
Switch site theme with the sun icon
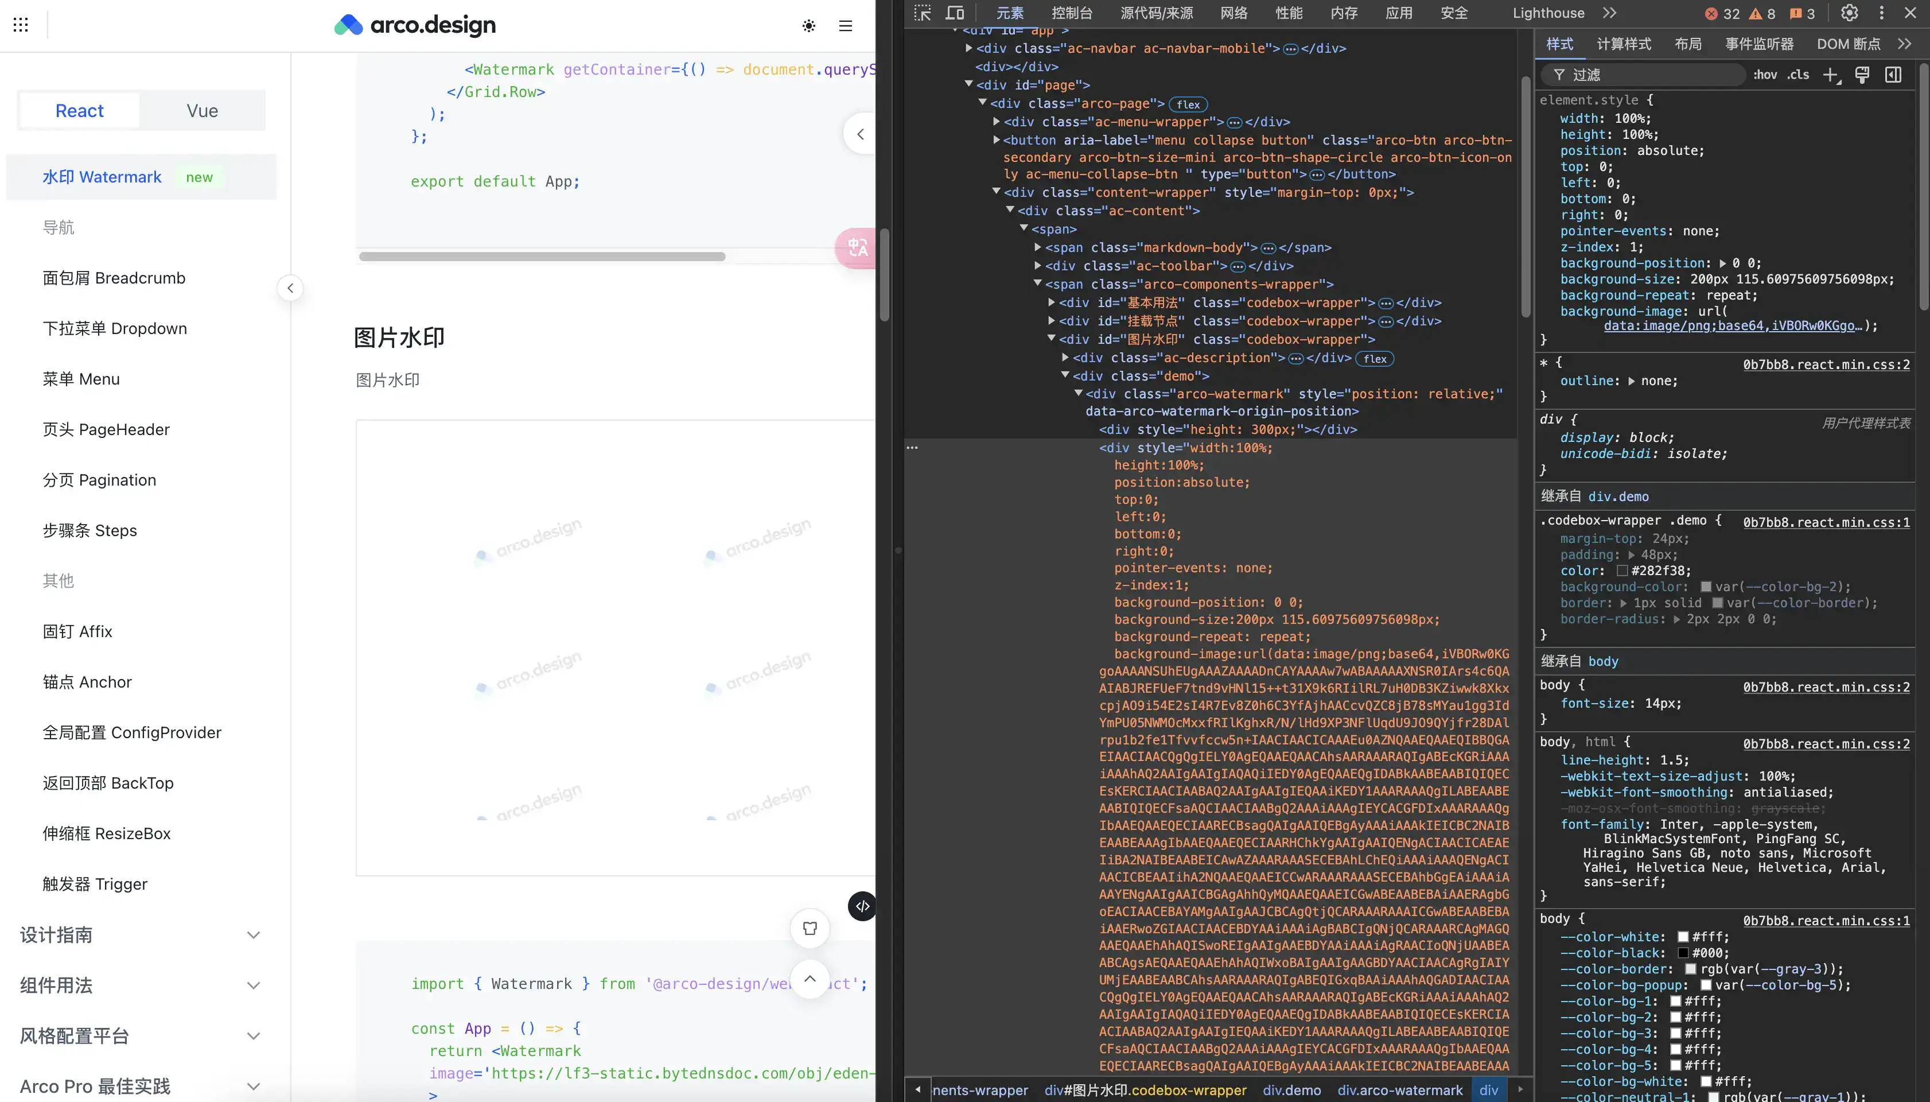pos(809,26)
